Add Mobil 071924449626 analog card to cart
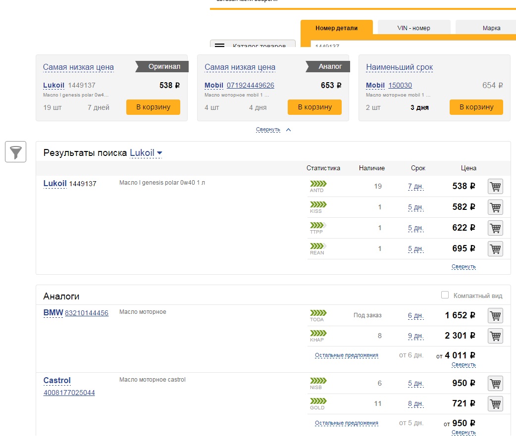 pyautogui.click(x=314, y=107)
